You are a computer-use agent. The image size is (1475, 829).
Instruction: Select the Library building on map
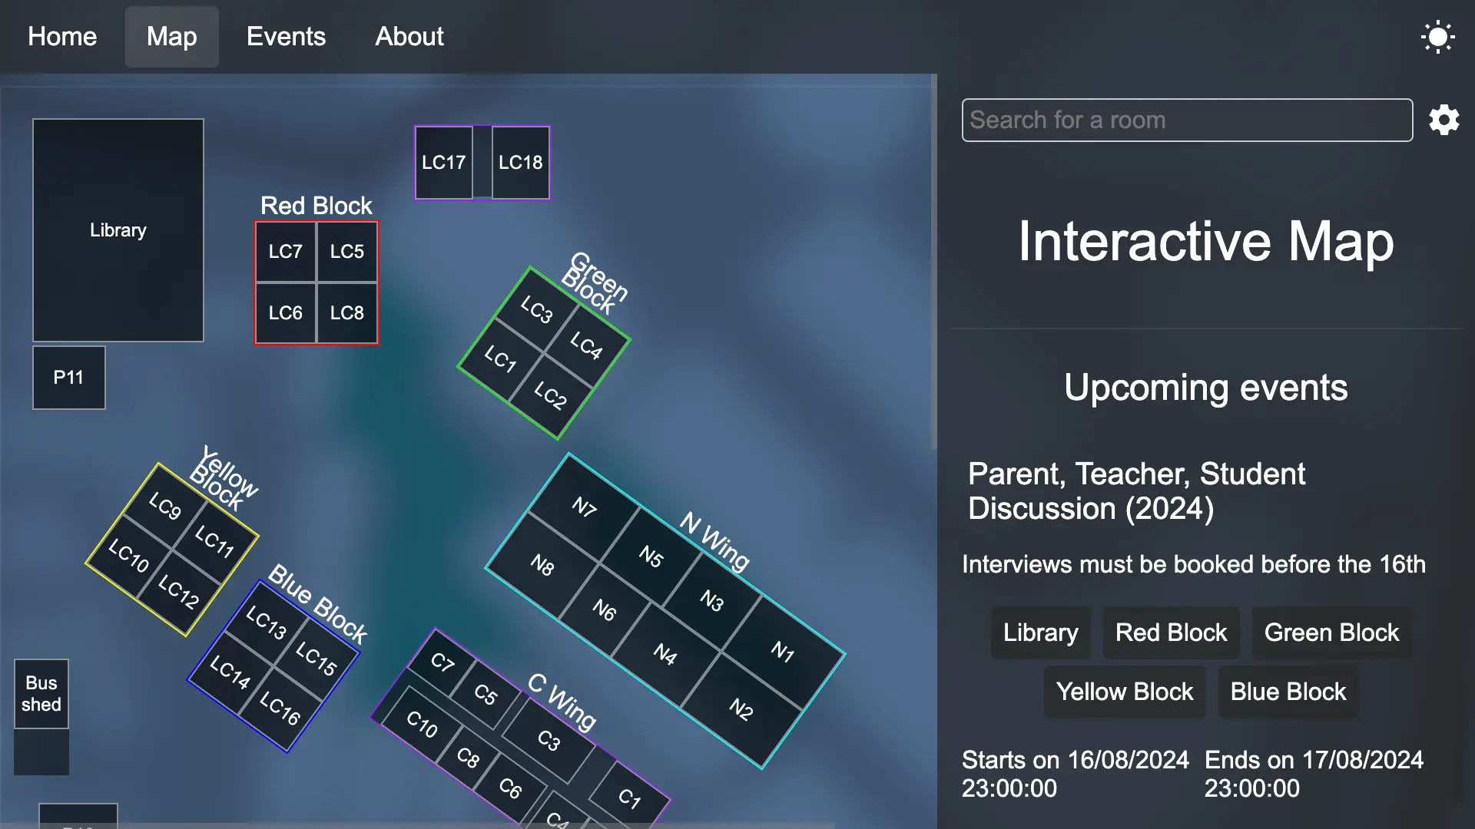118,230
